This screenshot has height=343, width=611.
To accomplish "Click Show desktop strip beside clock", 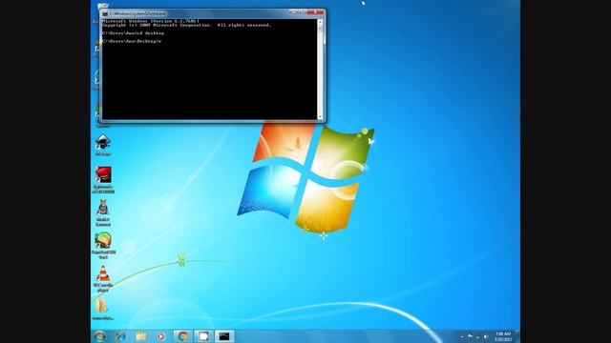I will pos(517,336).
